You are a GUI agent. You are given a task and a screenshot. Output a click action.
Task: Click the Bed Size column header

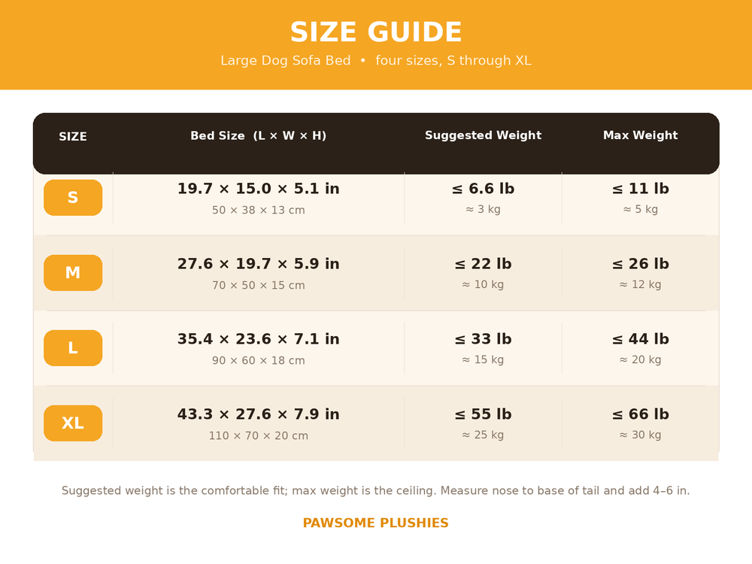[259, 135]
